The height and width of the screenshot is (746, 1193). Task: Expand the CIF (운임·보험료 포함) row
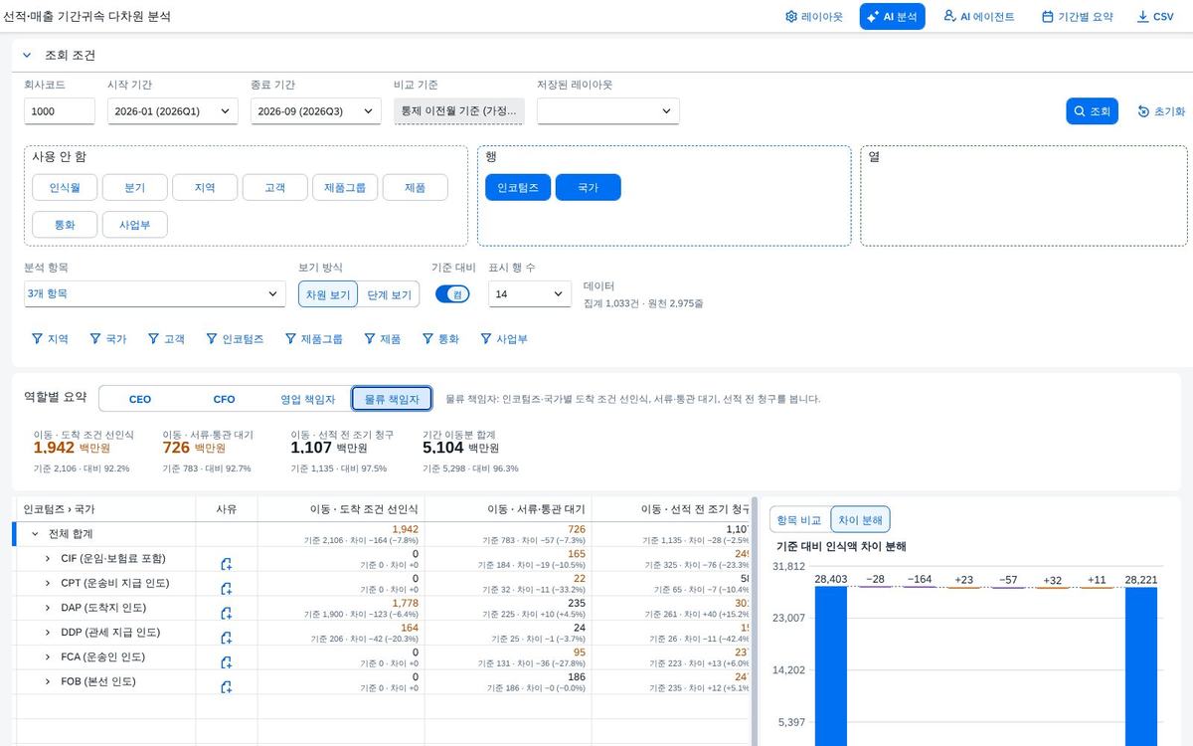(x=47, y=559)
